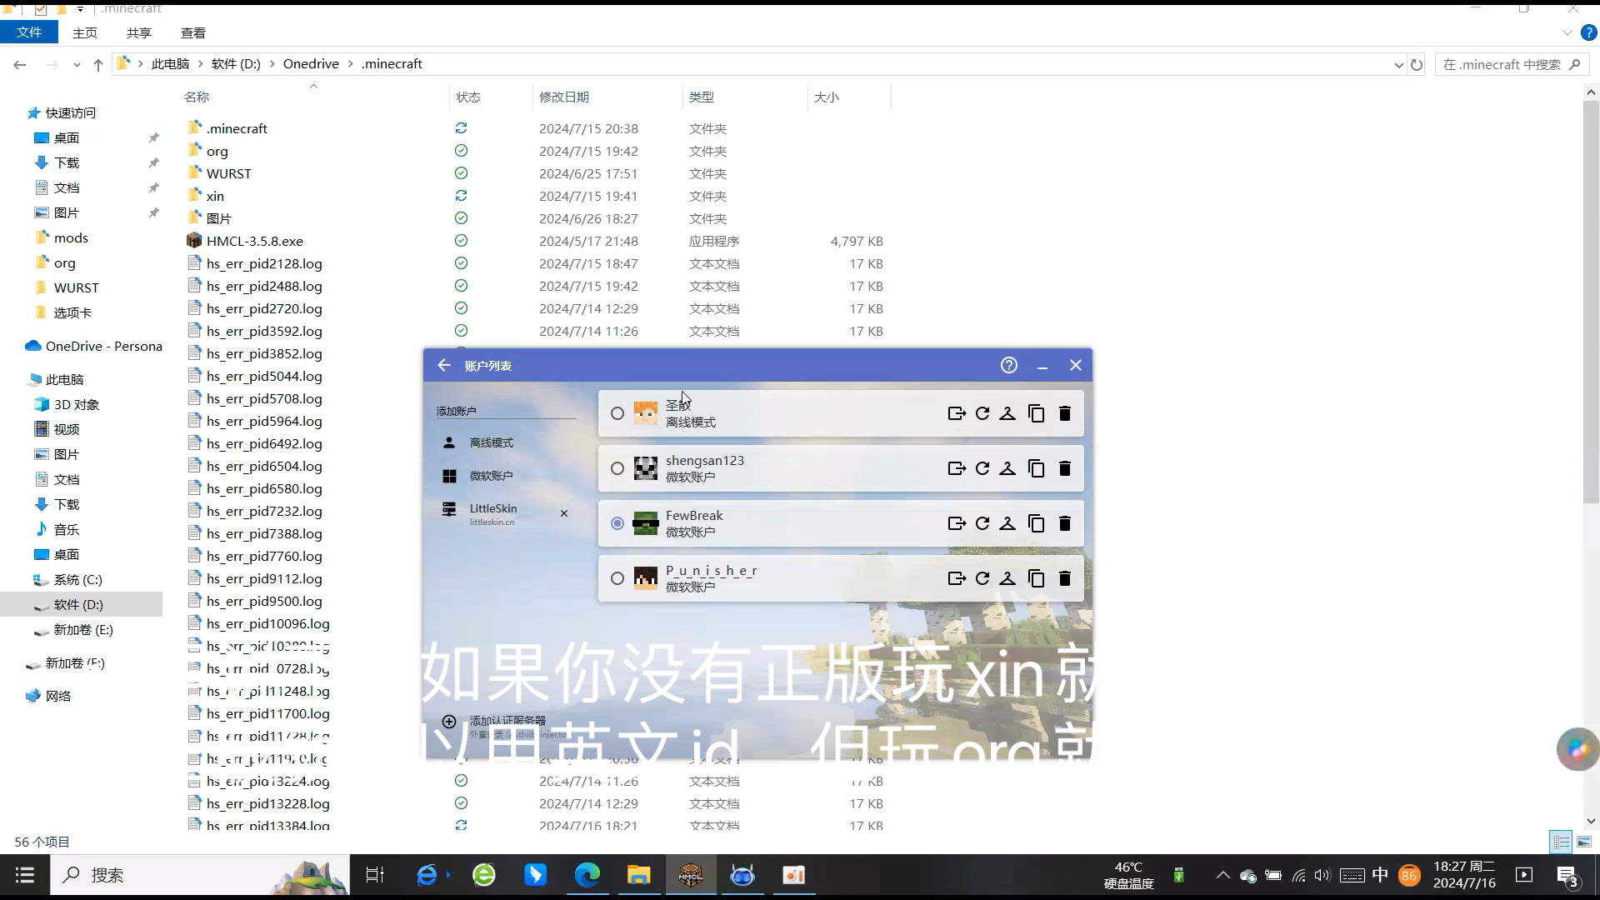
Task: Copy UUID of the 离线模式 account
Action: [x=1037, y=413]
